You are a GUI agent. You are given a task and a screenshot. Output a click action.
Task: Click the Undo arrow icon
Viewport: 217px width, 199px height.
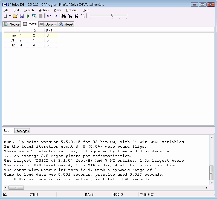(49, 16)
